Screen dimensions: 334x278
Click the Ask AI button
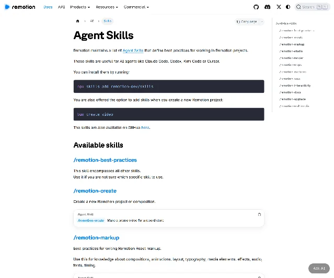coord(319,269)
